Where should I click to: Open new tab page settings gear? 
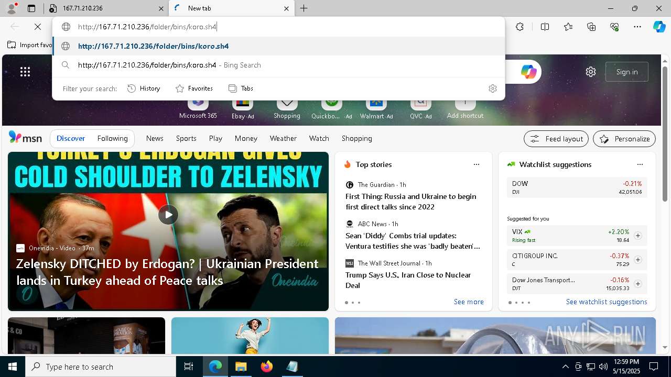pos(591,72)
